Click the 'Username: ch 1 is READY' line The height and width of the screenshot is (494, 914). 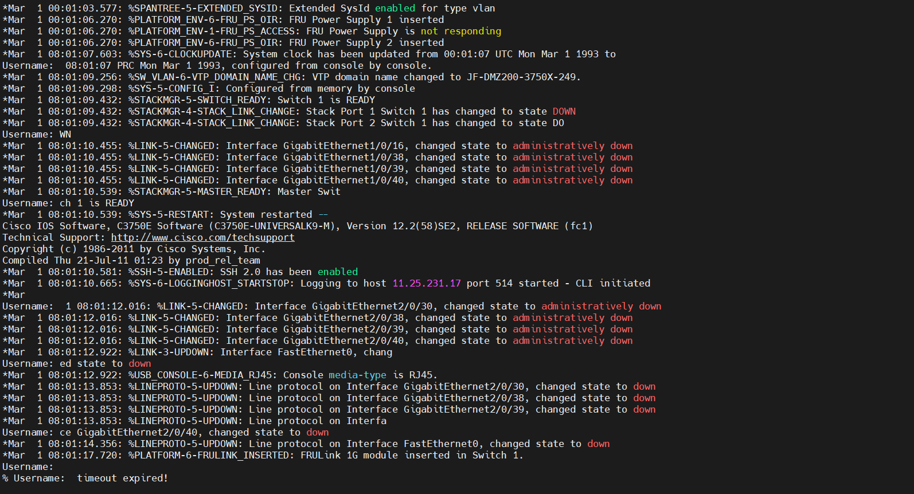click(68, 203)
